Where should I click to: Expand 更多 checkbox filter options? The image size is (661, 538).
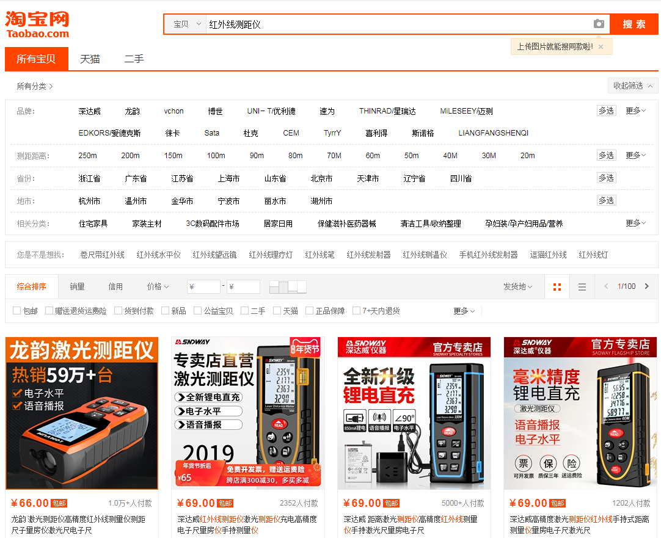(x=464, y=311)
